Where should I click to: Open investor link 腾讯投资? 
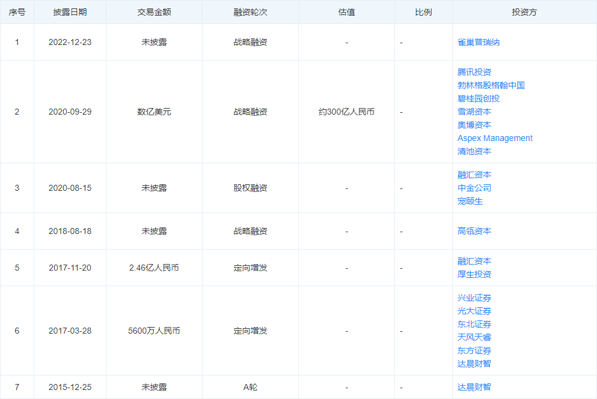pos(474,72)
